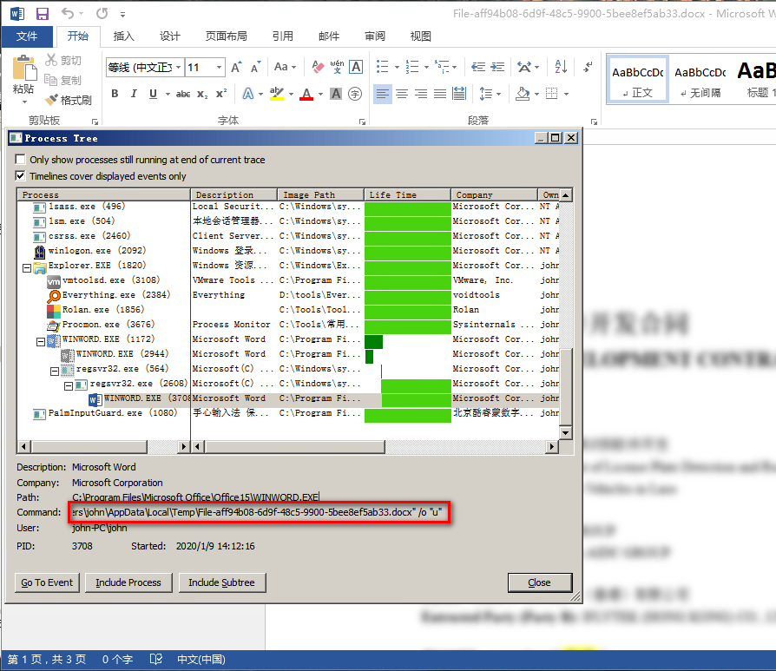Align text right in paragraph group
Image resolution: width=776 pixels, height=671 pixels.
(421, 94)
